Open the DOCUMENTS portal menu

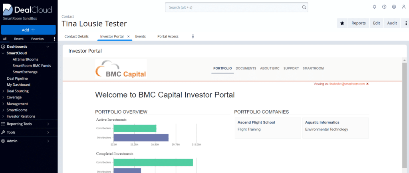pos(246,69)
